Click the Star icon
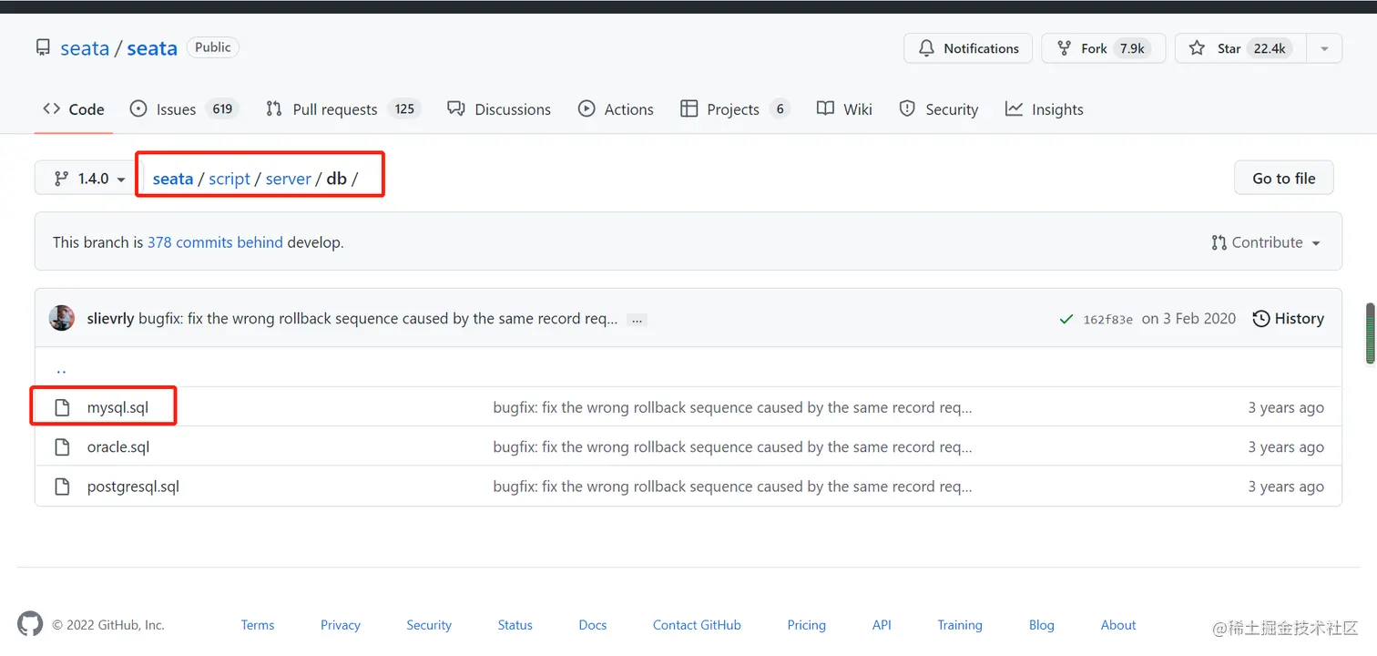1377x656 pixels. tap(1198, 48)
